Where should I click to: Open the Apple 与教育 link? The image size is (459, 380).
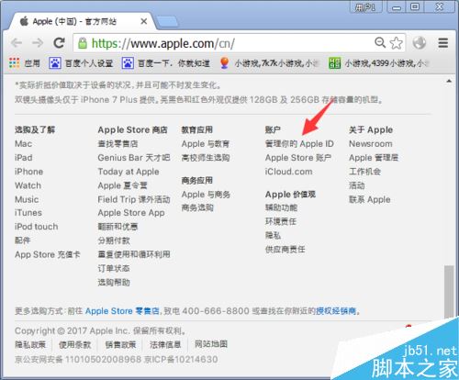coord(206,144)
